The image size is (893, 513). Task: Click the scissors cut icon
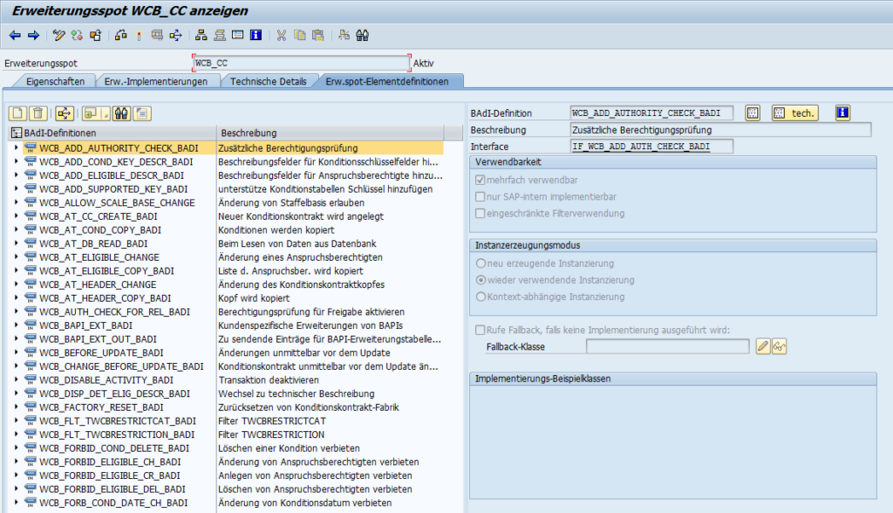[x=282, y=36]
